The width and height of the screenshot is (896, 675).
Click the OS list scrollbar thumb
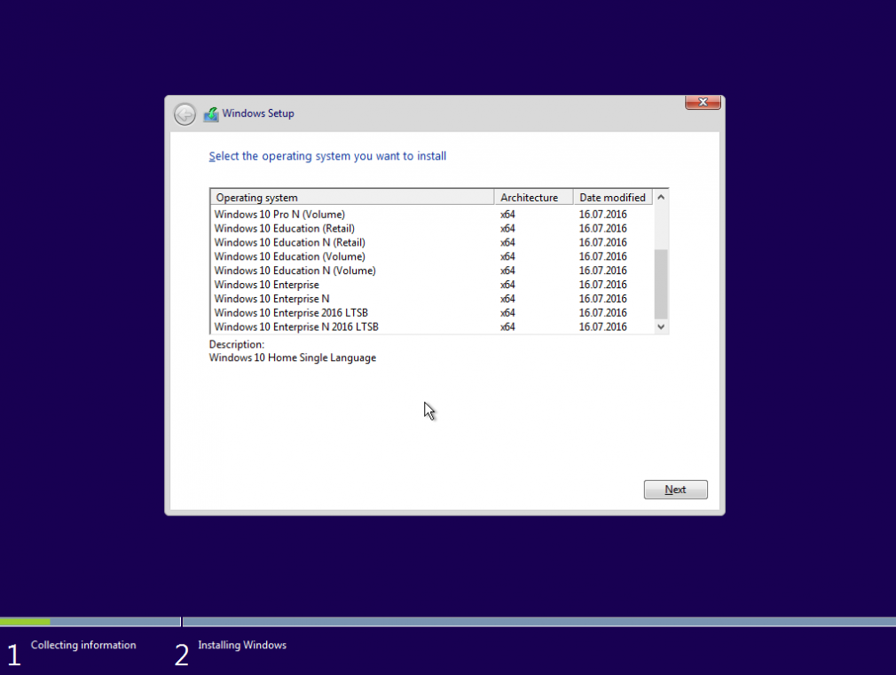point(661,284)
